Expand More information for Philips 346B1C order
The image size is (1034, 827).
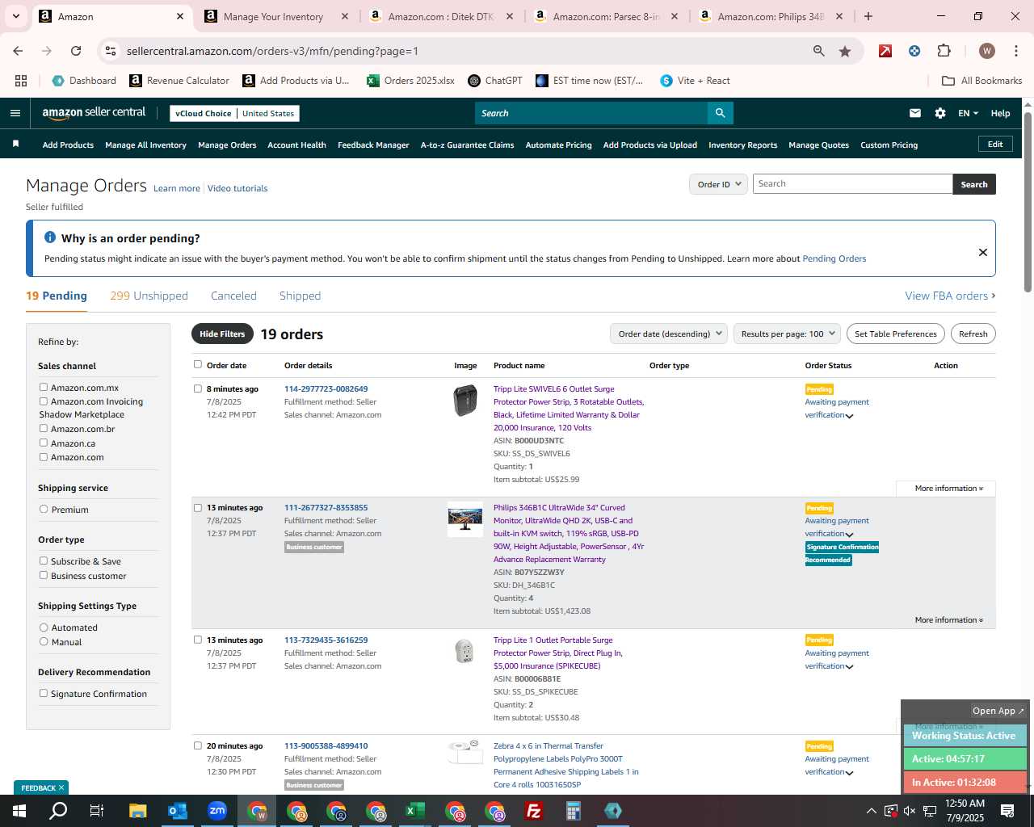click(948, 619)
